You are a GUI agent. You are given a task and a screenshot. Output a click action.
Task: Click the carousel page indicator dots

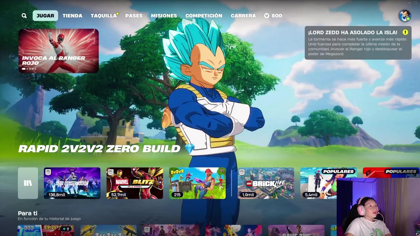[29, 69]
